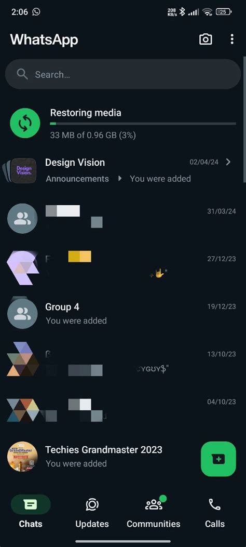246x547 pixels.
Task: Tap arrow next to Announcements label
Action: (x=120, y=179)
